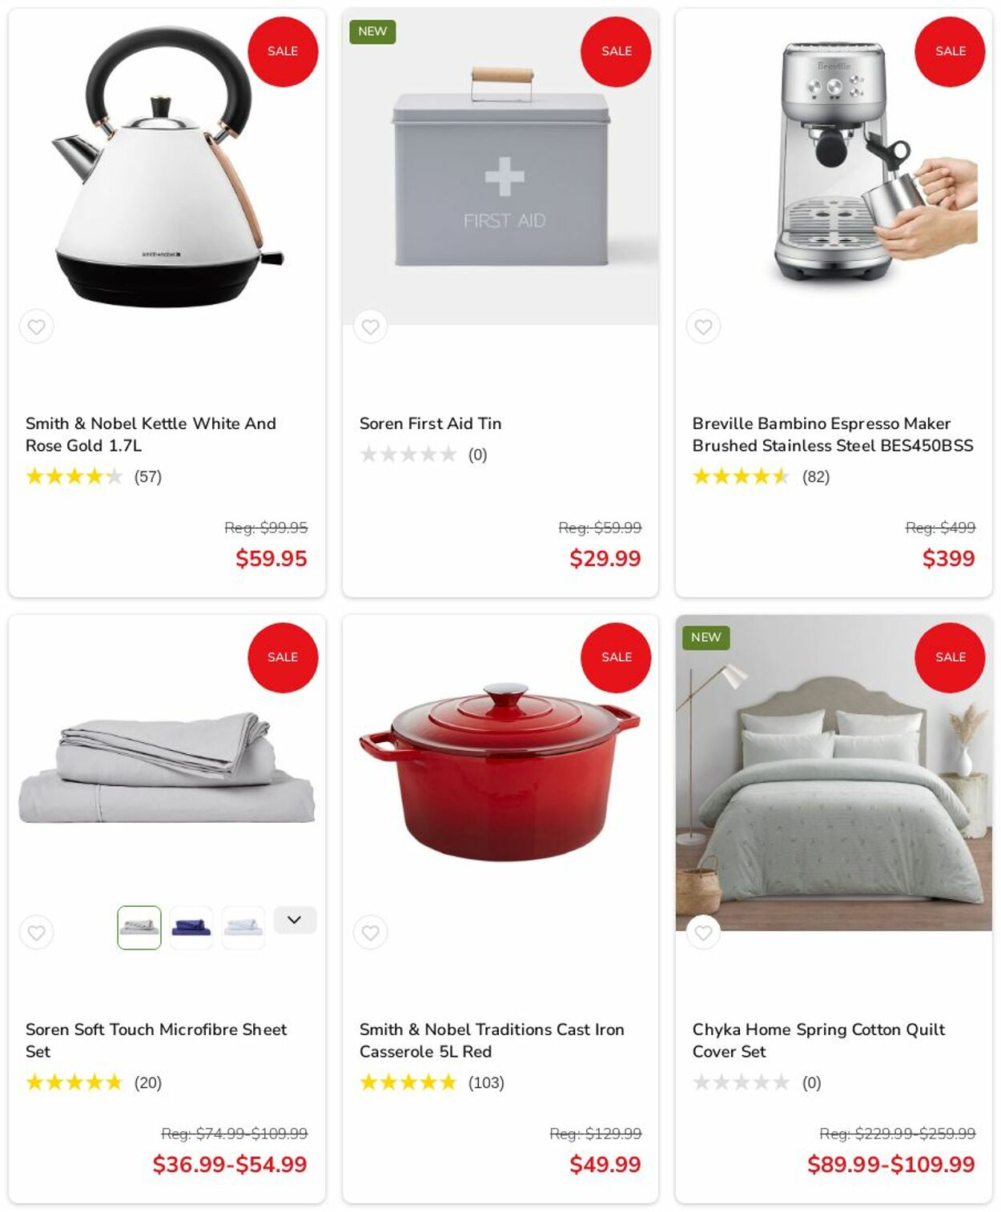Expand more sheet set colour options
Image resolution: width=1001 pixels, height=1212 pixels.
295,920
